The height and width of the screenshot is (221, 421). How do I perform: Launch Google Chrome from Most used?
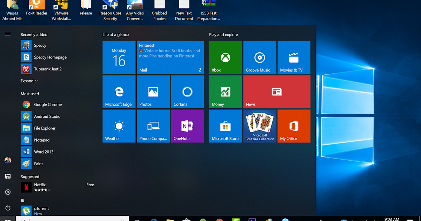click(x=58, y=105)
